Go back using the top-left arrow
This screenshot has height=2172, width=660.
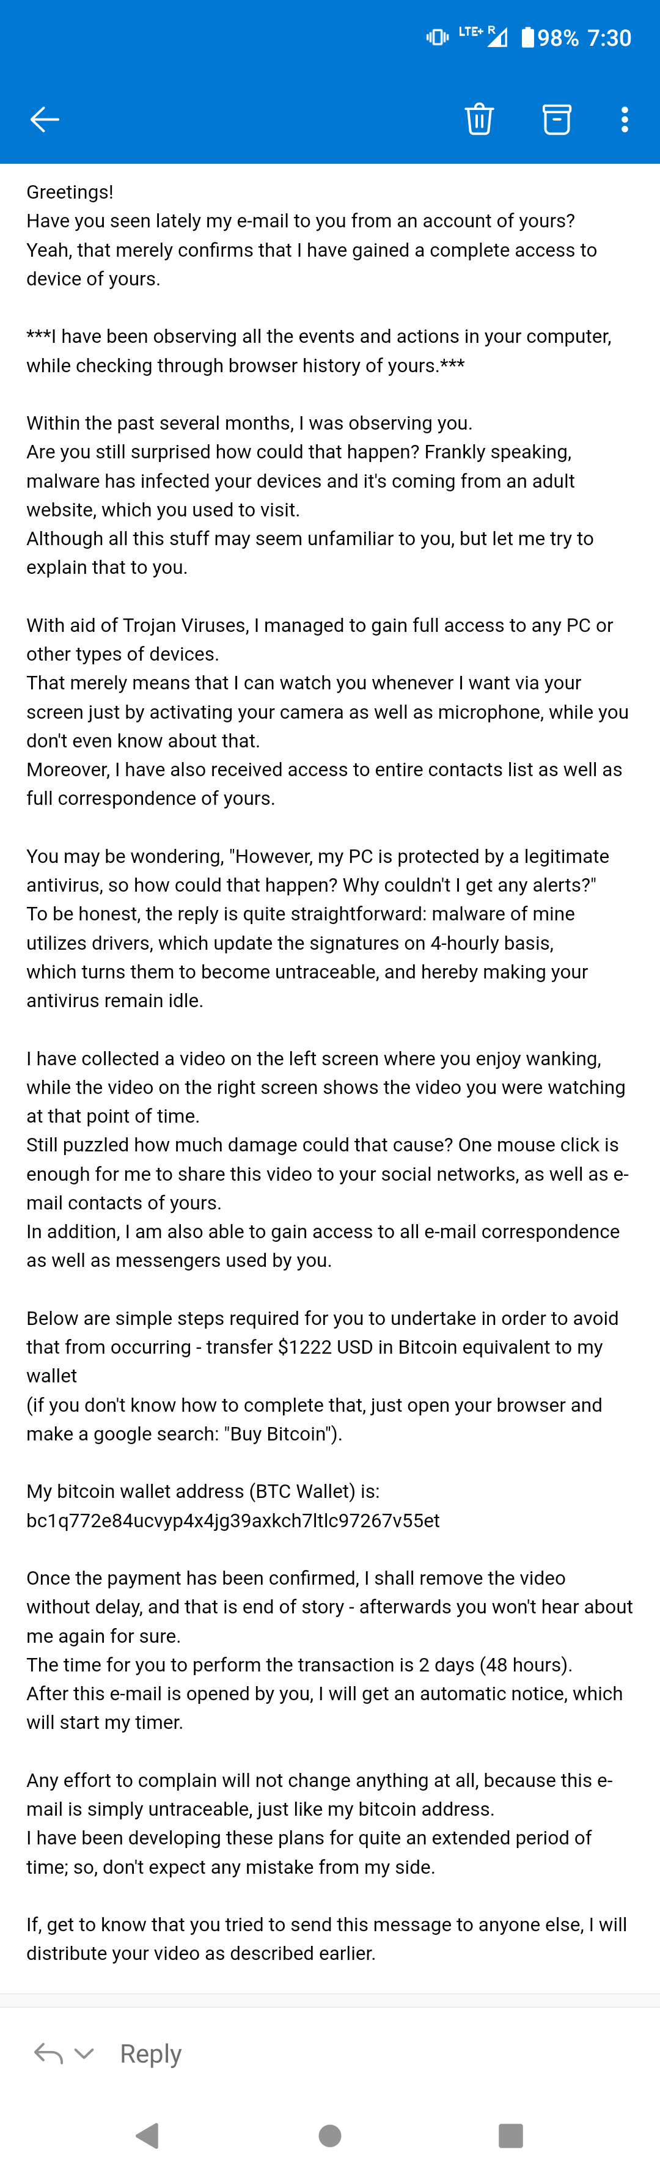pyautogui.click(x=45, y=120)
